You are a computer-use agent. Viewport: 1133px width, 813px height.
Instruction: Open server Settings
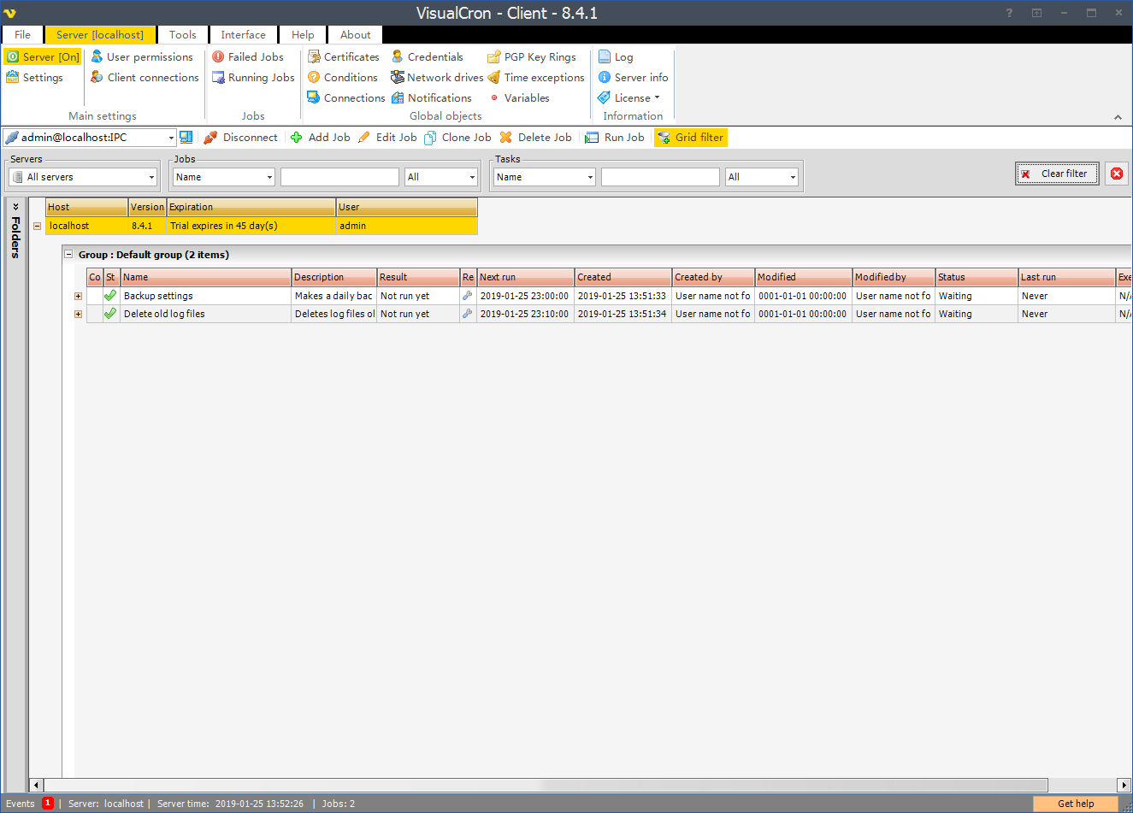[x=34, y=77]
